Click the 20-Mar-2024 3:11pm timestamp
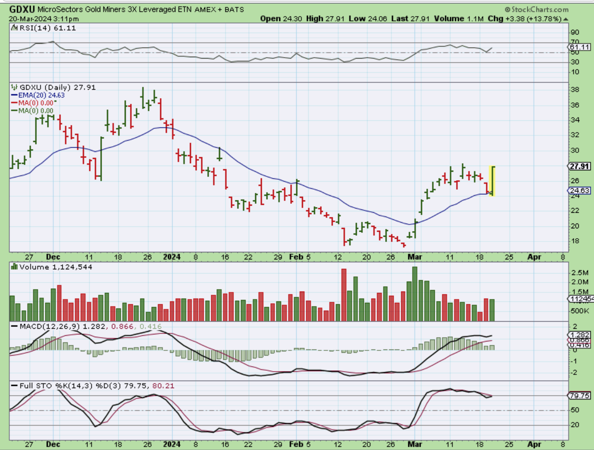594x450 pixels. (x=44, y=19)
